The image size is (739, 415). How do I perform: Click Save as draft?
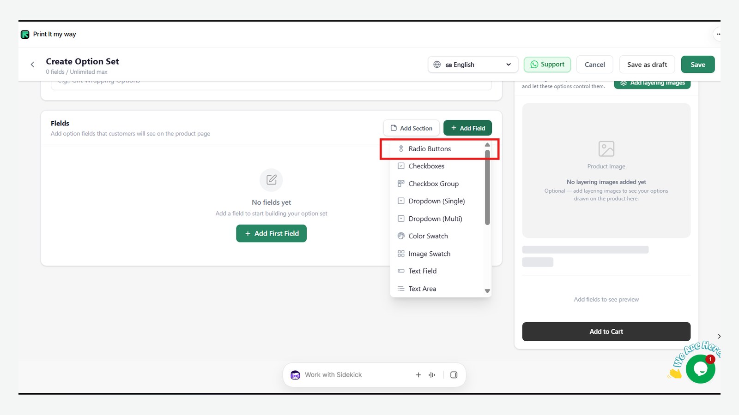[647, 65]
